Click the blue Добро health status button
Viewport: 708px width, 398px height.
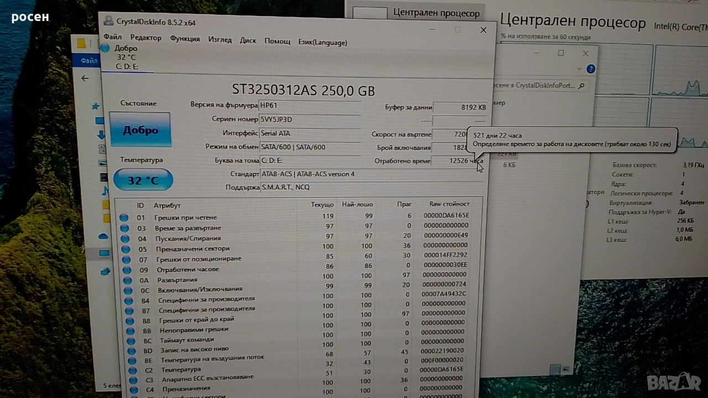tap(140, 130)
